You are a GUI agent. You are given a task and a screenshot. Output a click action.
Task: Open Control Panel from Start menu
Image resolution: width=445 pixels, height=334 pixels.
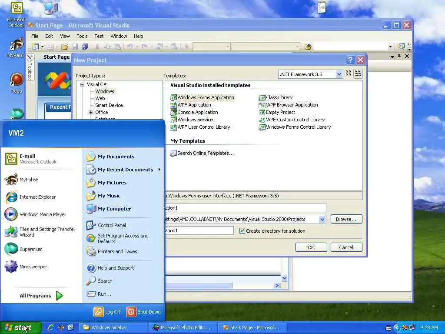[106, 225]
